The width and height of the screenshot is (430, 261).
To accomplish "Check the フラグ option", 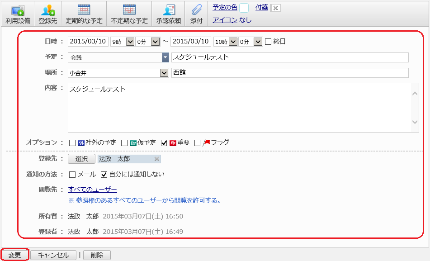I will (x=197, y=143).
